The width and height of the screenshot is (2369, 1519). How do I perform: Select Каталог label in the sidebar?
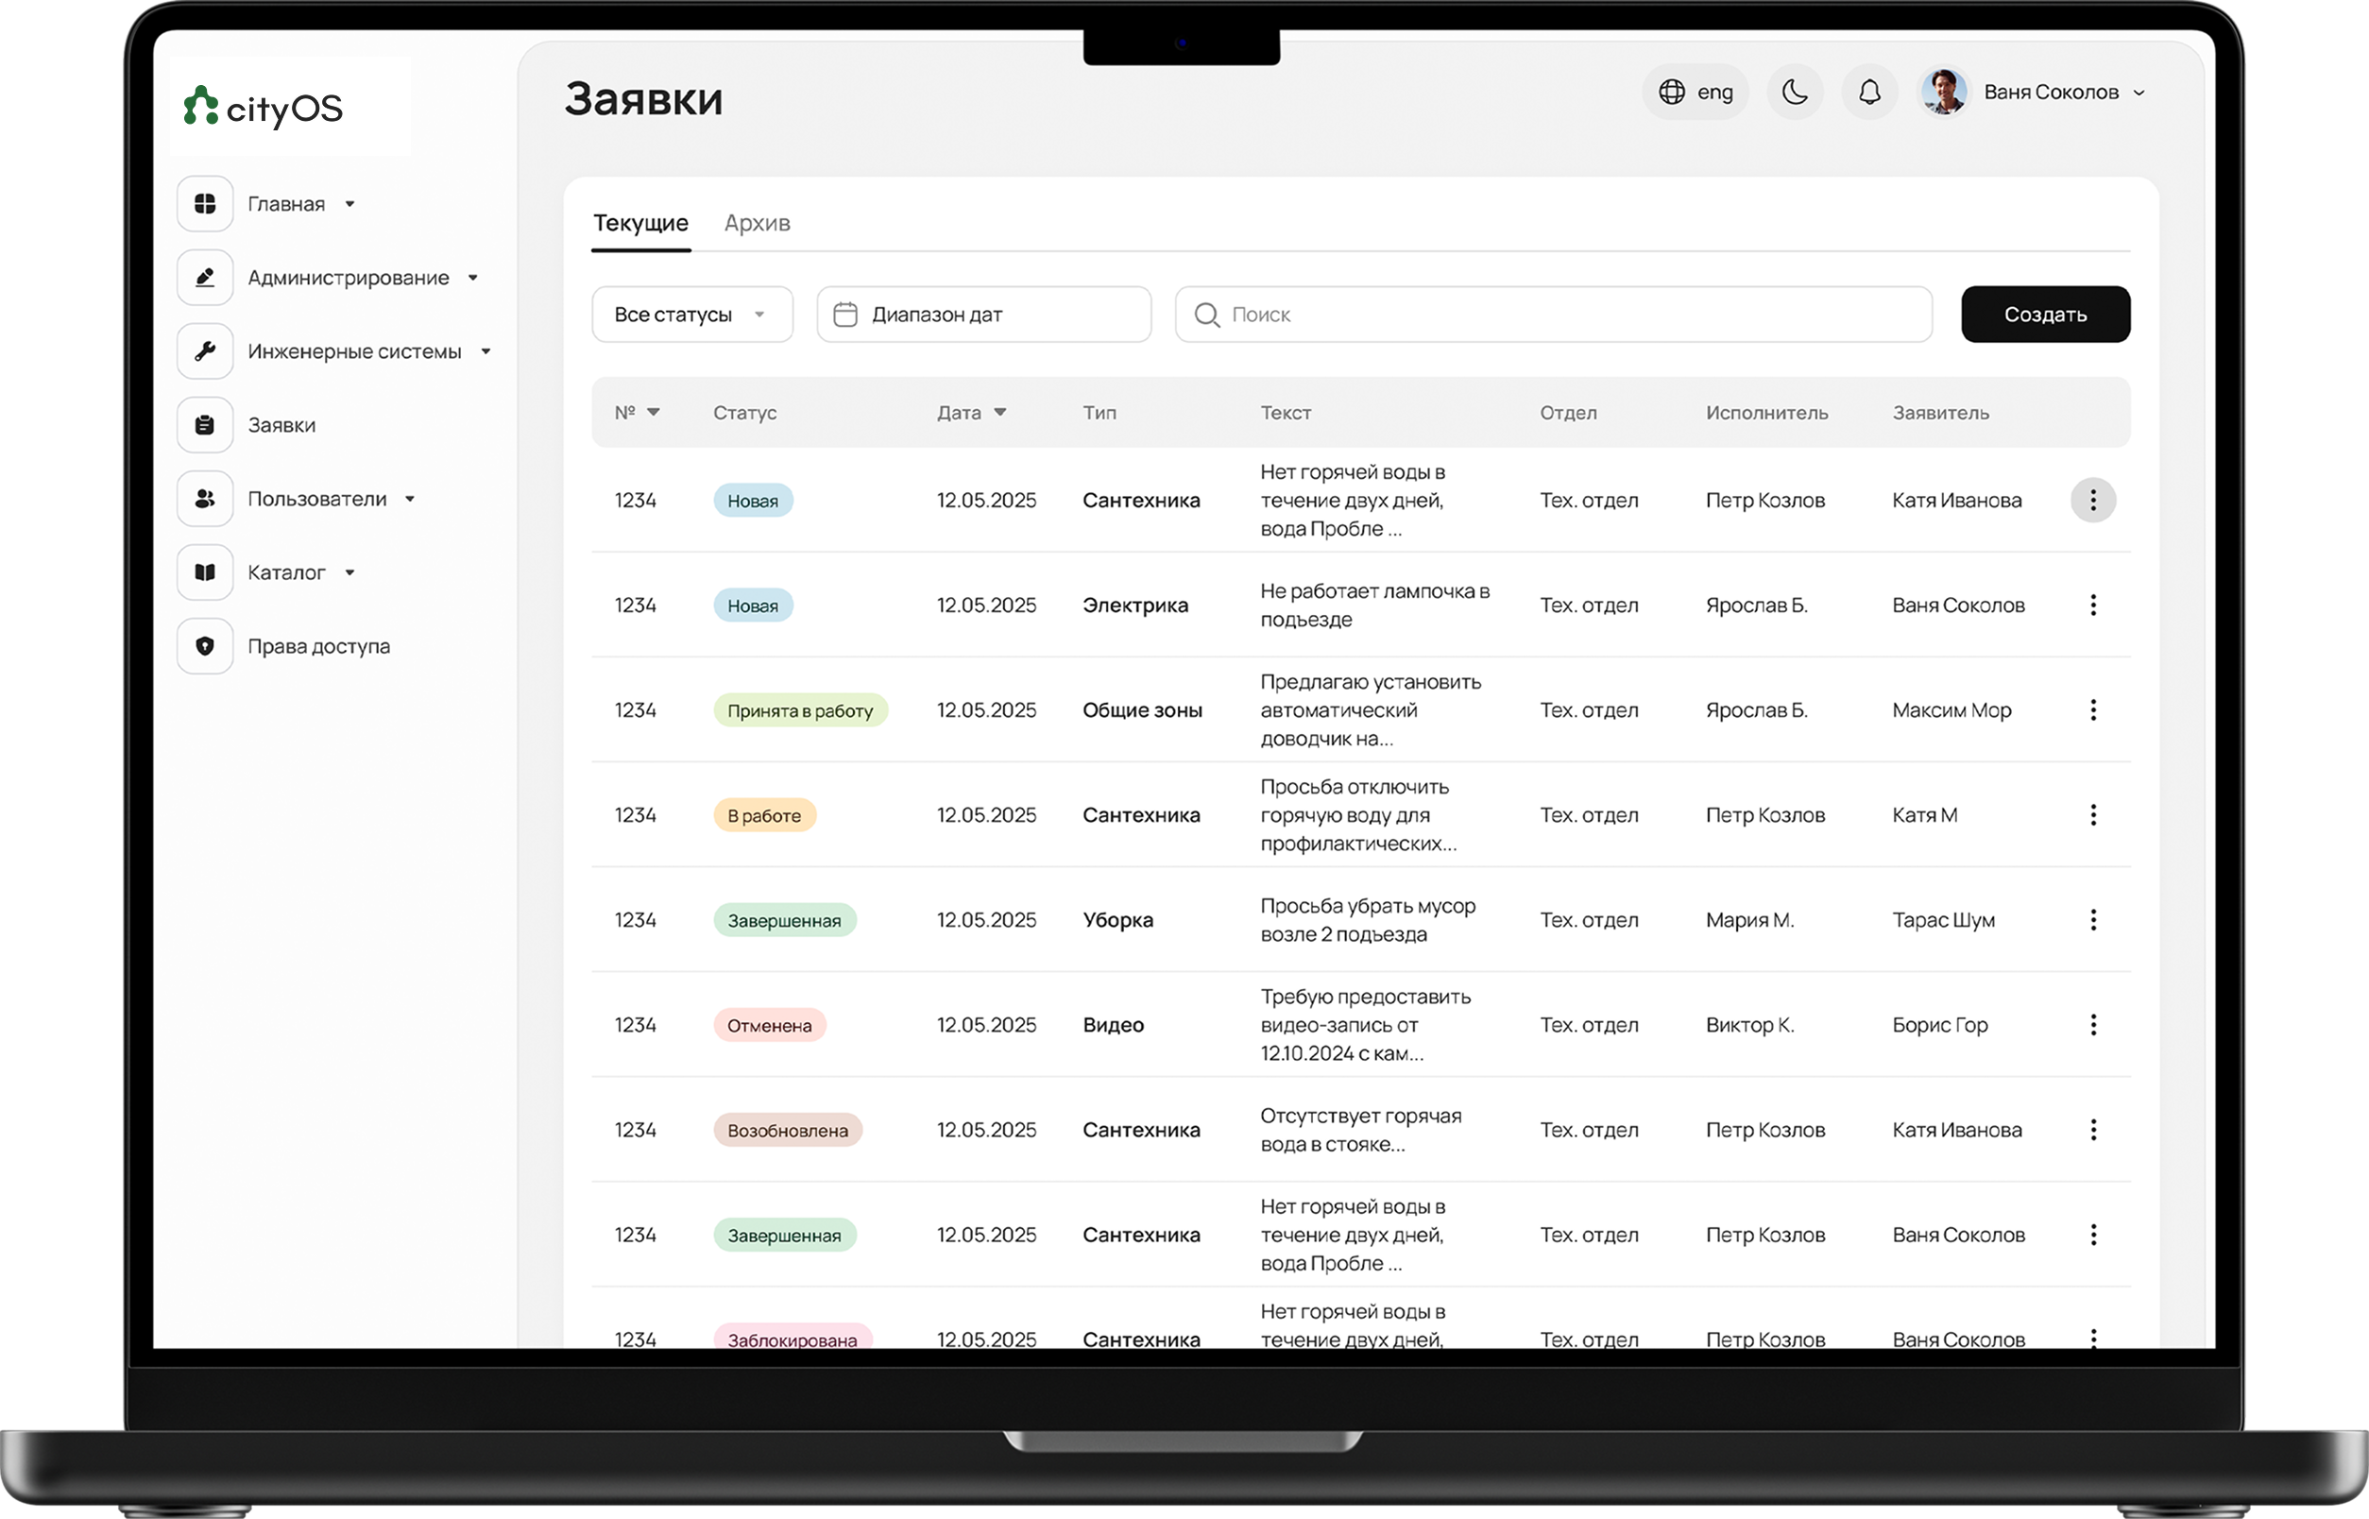pos(286,572)
